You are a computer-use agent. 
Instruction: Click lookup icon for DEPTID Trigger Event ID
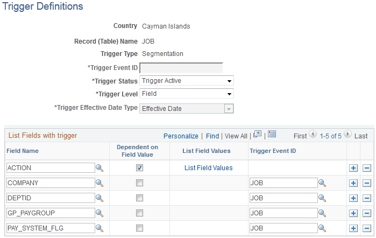pyautogui.click(x=322, y=198)
